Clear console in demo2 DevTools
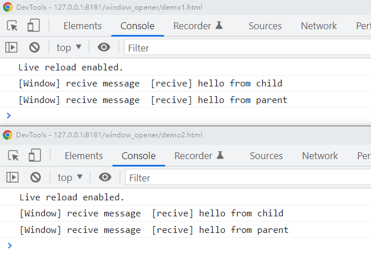This screenshot has height=277, width=371. click(x=35, y=177)
